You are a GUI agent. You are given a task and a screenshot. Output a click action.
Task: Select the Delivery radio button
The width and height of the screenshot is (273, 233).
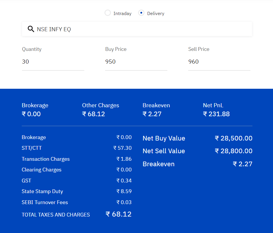point(141,13)
